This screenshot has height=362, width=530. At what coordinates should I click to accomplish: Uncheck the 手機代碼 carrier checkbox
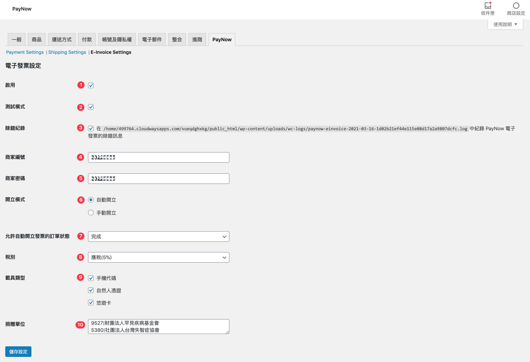pyautogui.click(x=91, y=278)
